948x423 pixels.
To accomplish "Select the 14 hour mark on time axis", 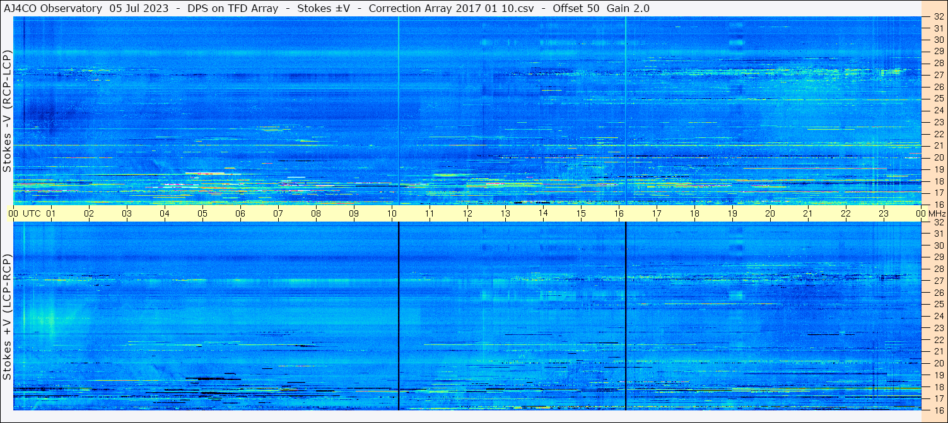I will point(543,213).
